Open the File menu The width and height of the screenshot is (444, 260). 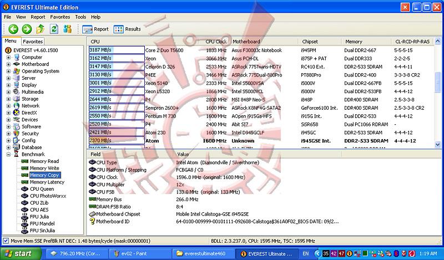coord(7,17)
